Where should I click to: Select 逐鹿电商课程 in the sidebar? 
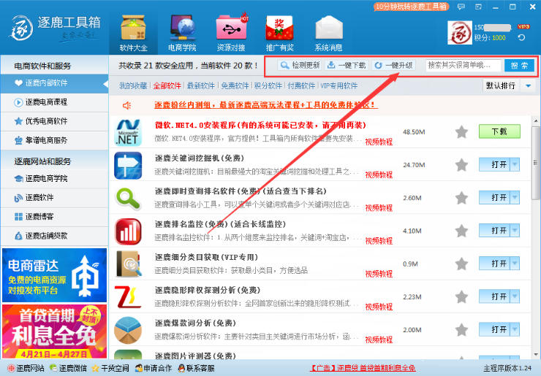click(55, 102)
